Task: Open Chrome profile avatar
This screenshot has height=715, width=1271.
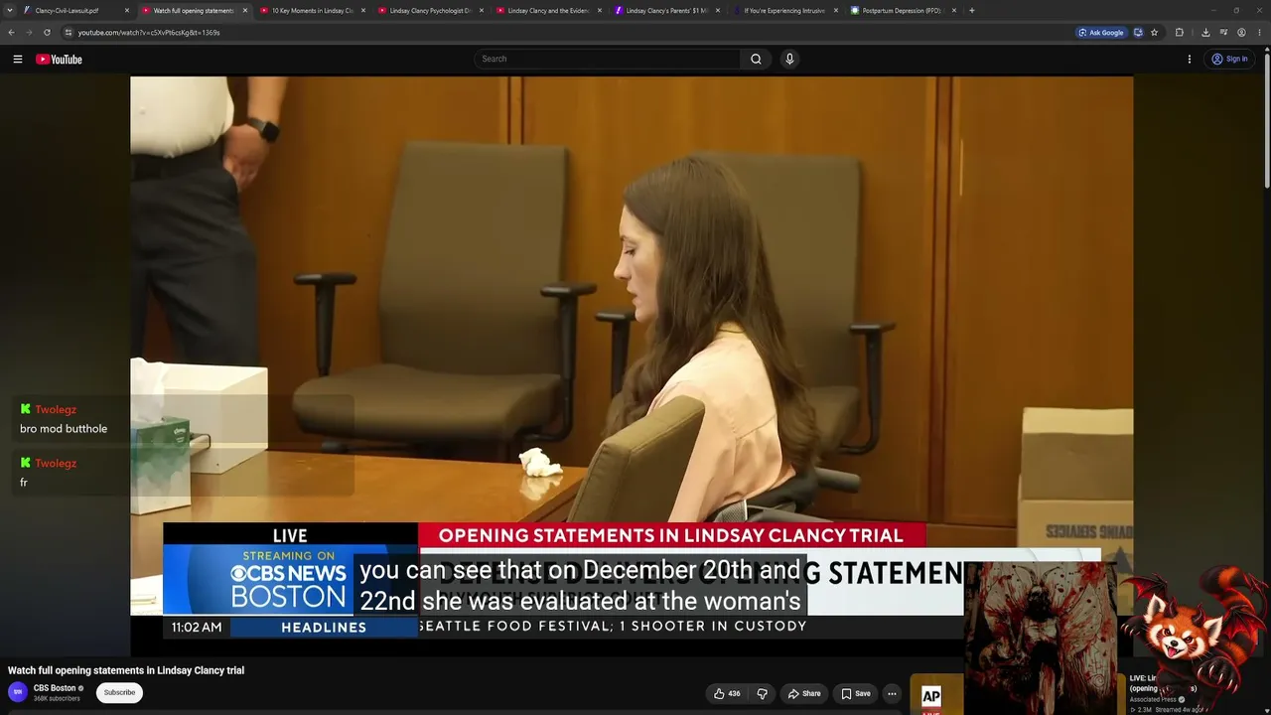Action: click(1241, 33)
